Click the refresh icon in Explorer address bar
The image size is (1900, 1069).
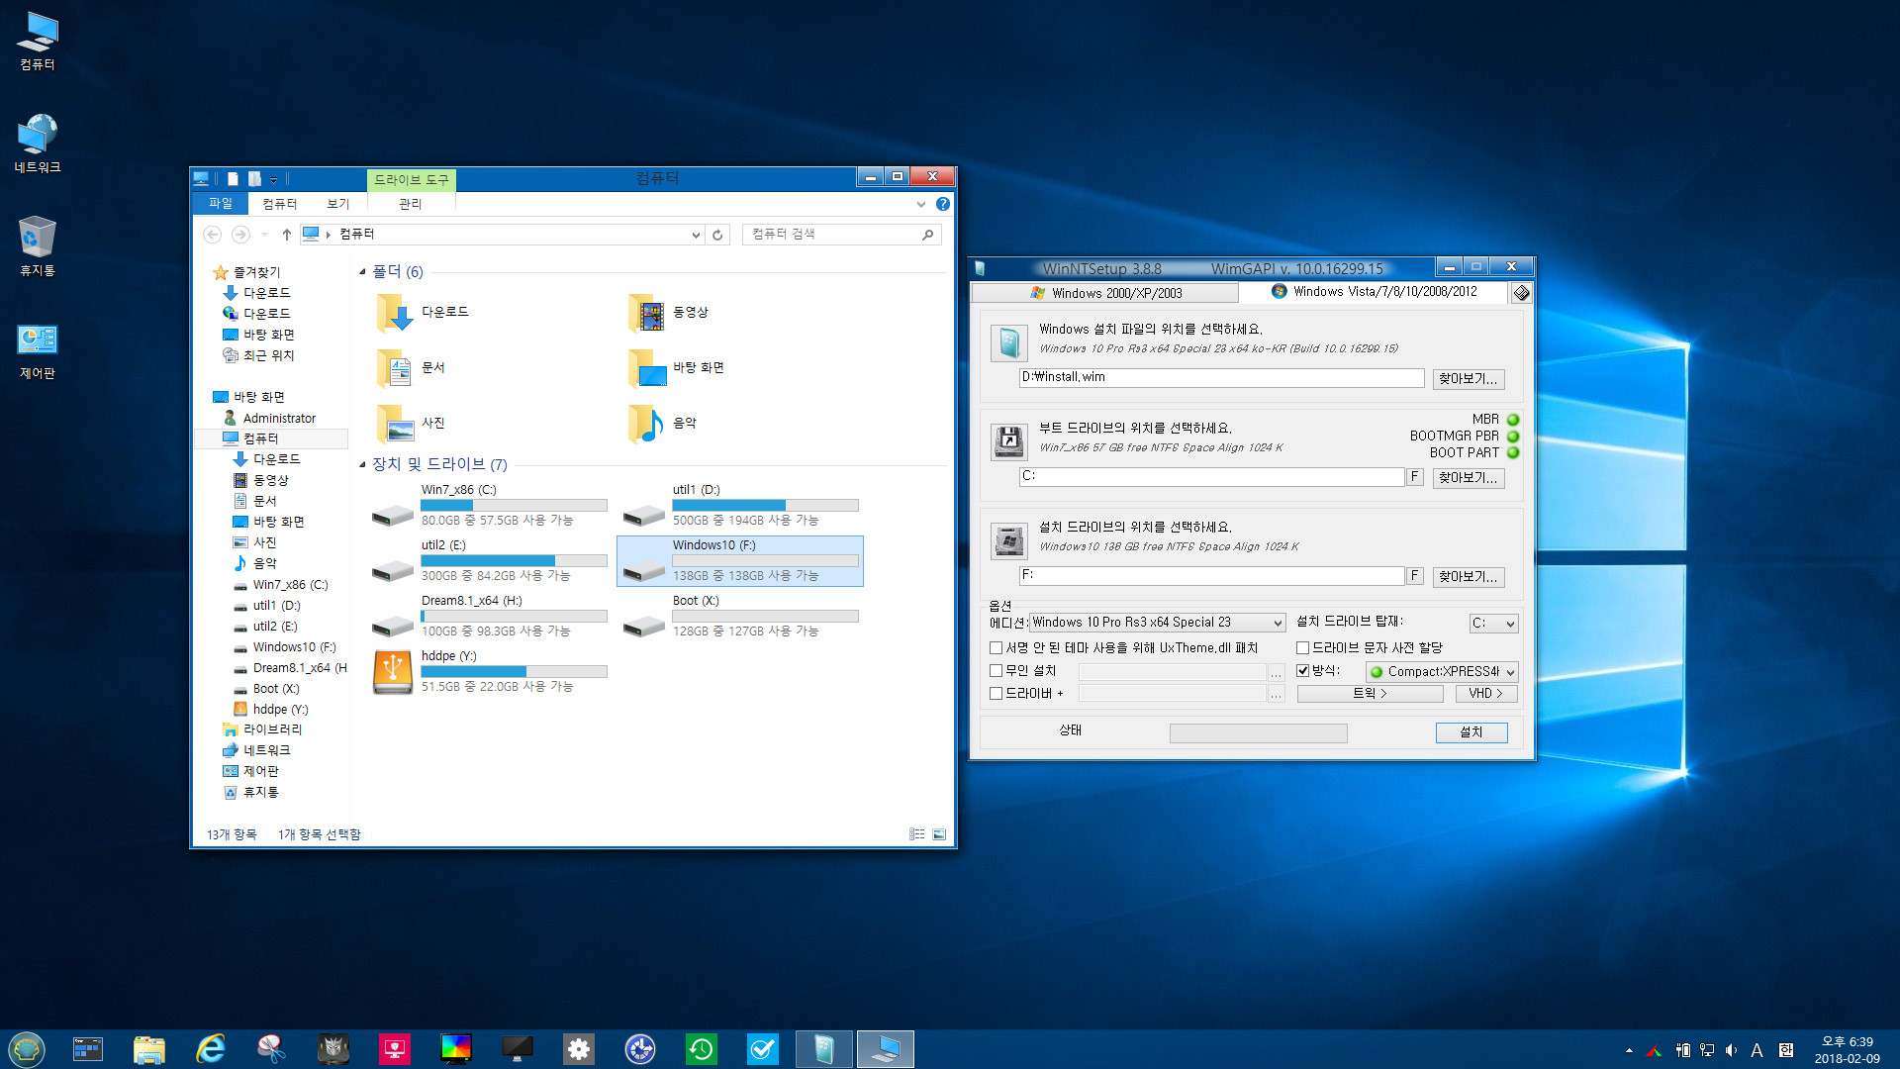click(x=717, y=235)
